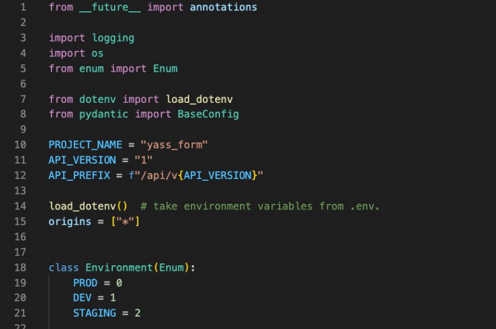This screenshot has width=496, height=329.
Task: Click the string "1" on line 11
Action: (143, 160)
